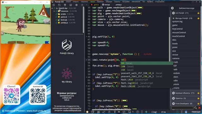
Task: Click the yellow badge beside Пресеты
Action: click(x=199, y=98)
